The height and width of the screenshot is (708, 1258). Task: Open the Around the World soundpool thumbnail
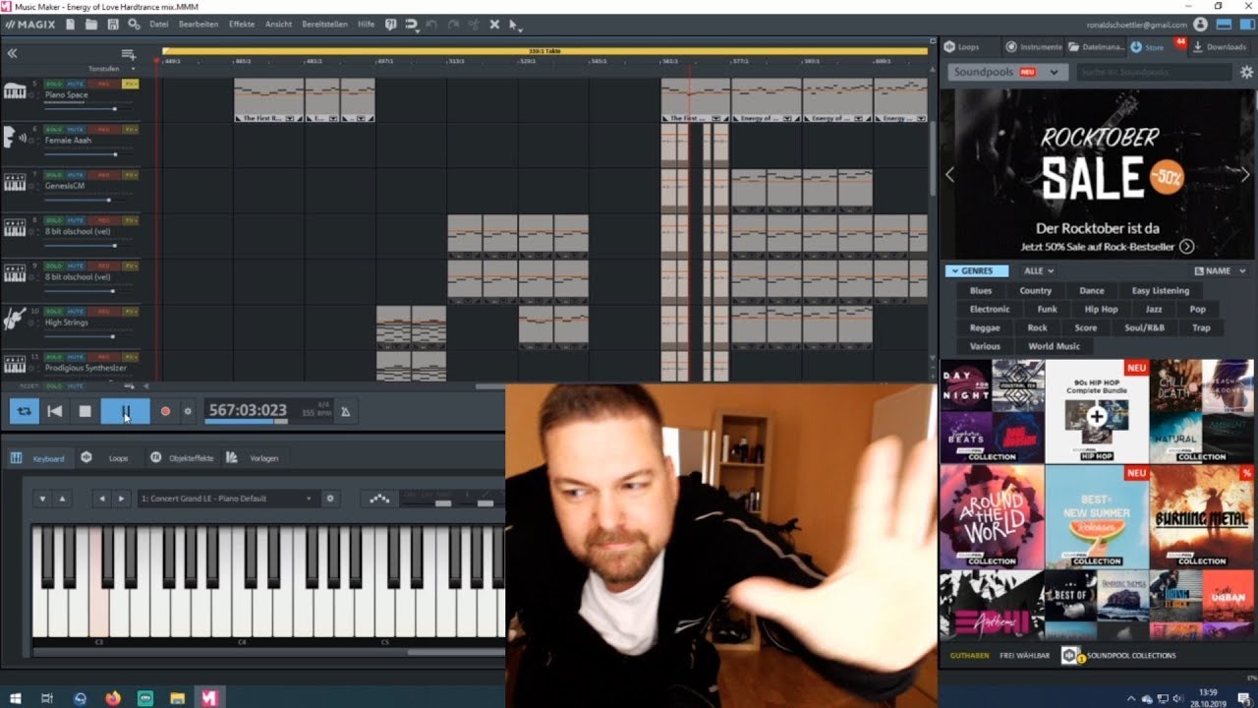992,515
